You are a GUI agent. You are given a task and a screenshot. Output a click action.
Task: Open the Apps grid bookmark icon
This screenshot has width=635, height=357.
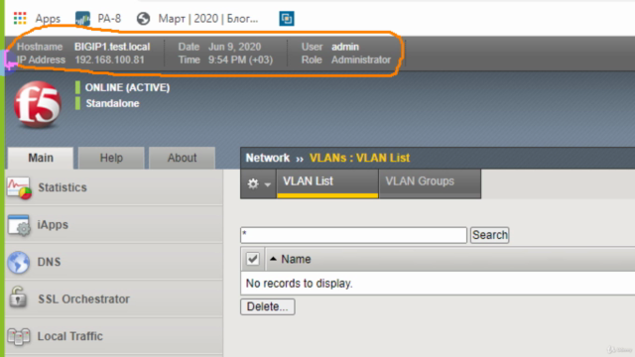pyautogui.click(x=20, y=19)
